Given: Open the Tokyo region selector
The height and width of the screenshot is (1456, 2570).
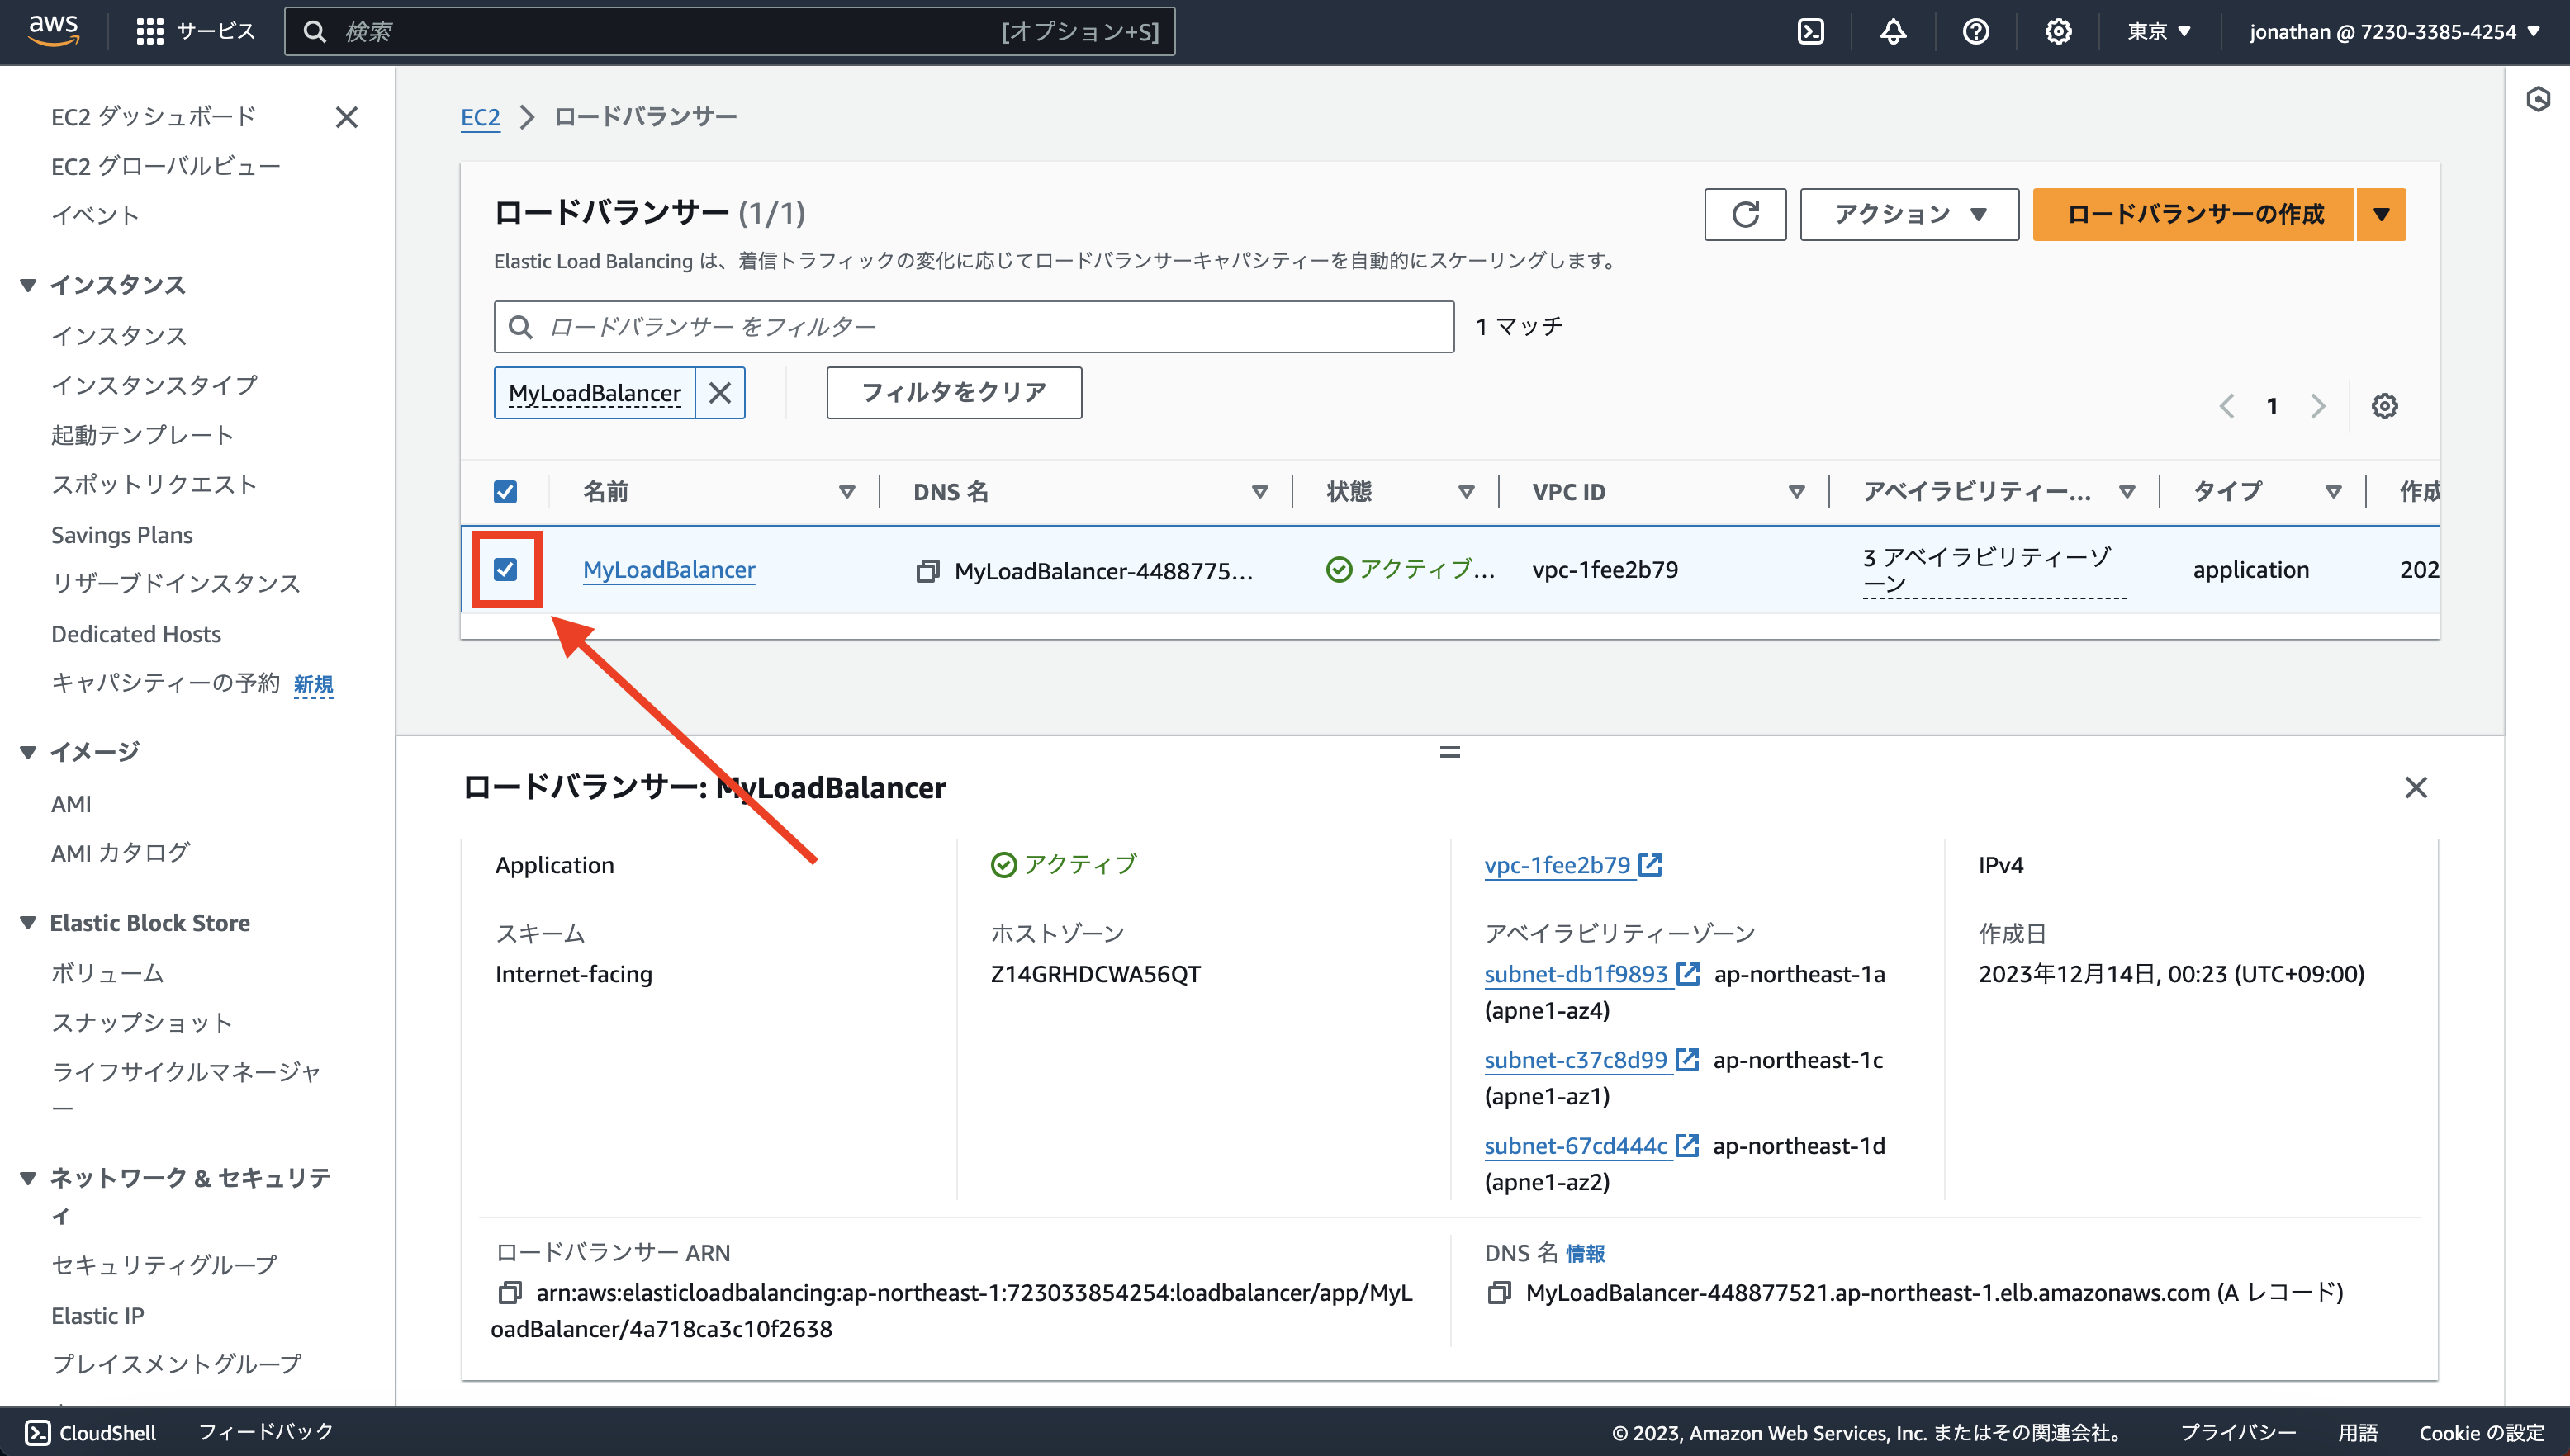Looking at the screenshot, I should click(x=2158, y=31).
